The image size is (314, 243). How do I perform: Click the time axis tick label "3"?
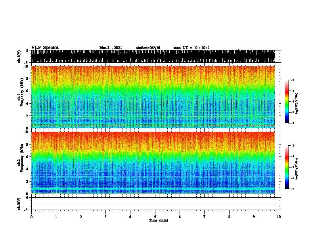pyautogui.click(x=105, y=217)
